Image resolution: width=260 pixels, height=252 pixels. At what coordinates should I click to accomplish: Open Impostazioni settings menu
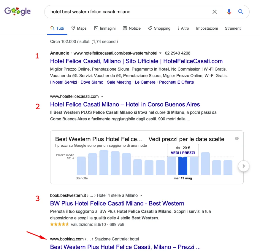[x=207, y=28]
